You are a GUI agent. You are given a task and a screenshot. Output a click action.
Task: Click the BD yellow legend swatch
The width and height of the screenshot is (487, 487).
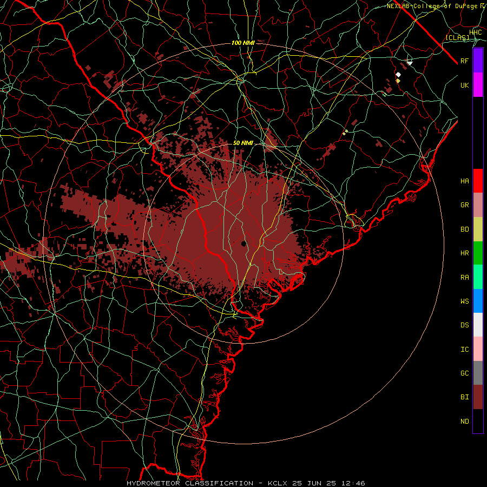pos(478,229)
